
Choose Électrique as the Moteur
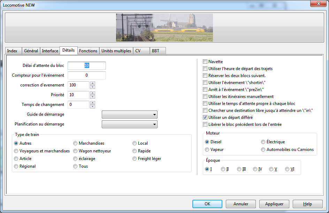pyautogui.click(x=263, y=142)
